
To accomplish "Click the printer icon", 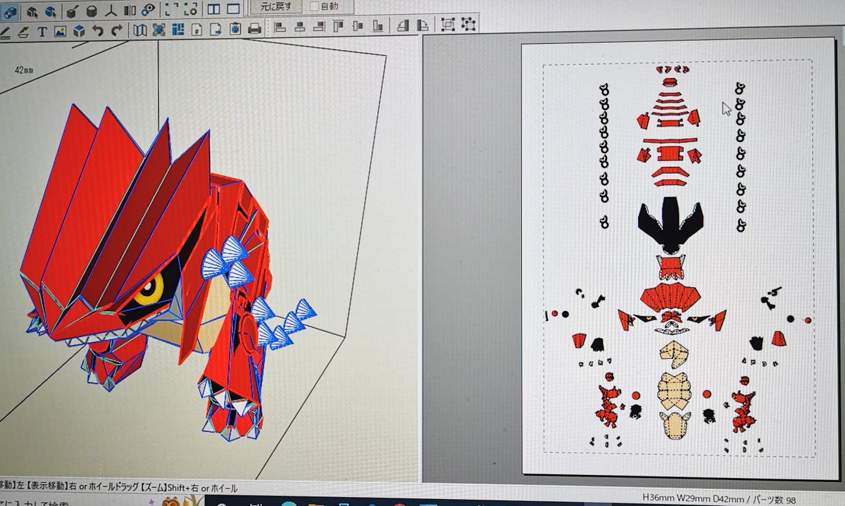I will click(254, 28).
